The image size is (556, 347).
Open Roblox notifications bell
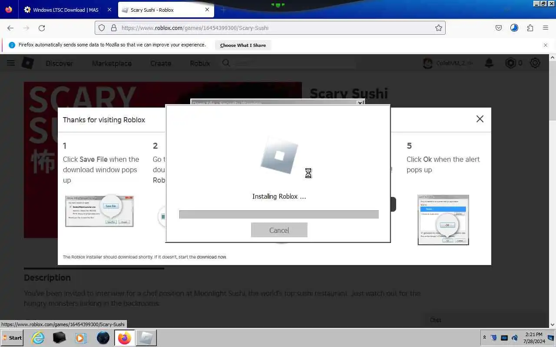(489, 63)
